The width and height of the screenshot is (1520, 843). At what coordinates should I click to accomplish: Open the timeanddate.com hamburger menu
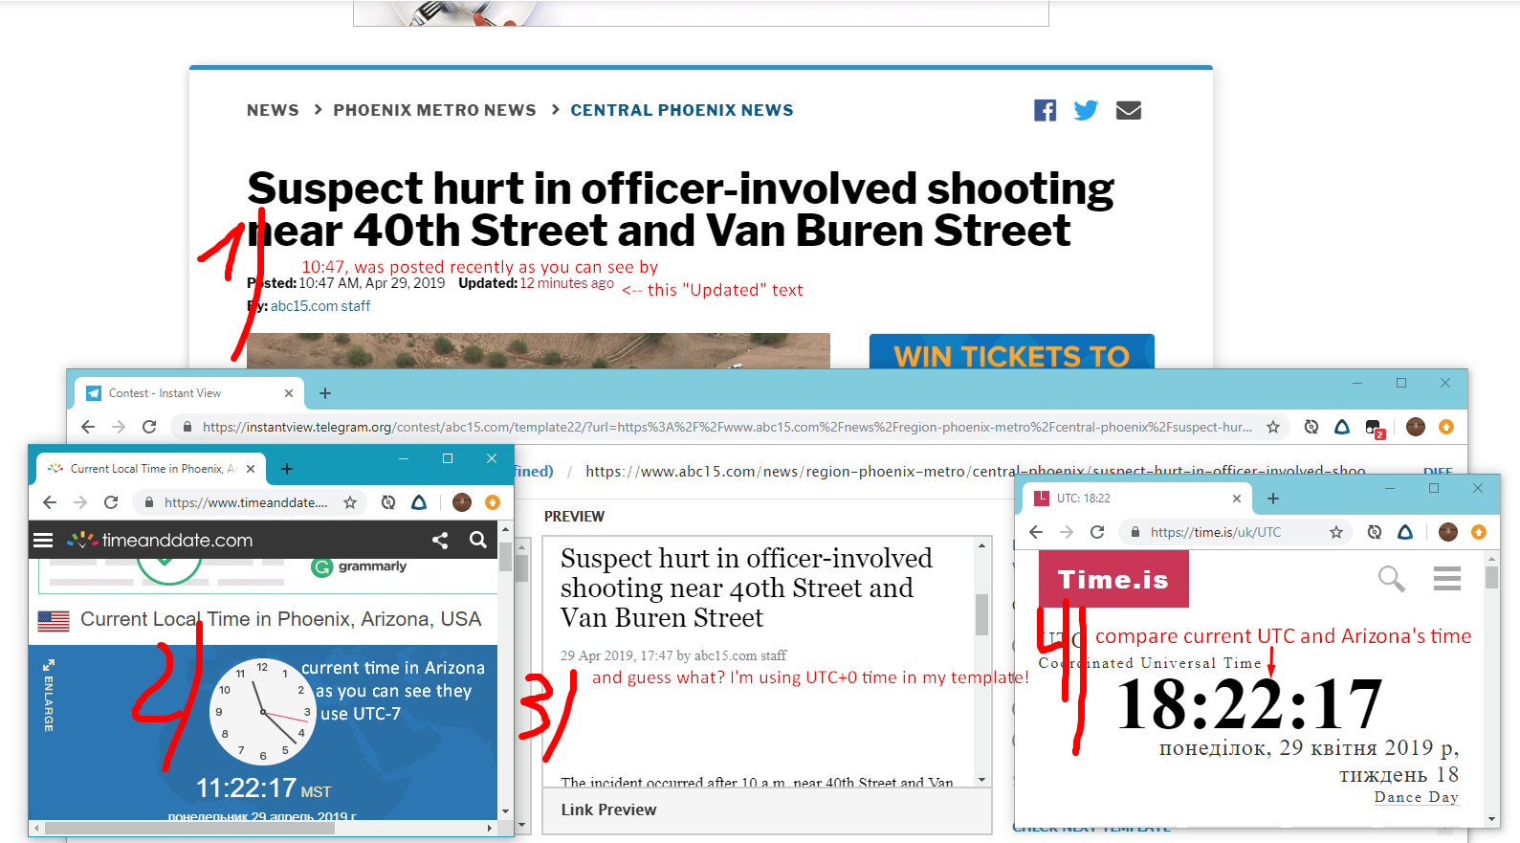pos(43,540)
